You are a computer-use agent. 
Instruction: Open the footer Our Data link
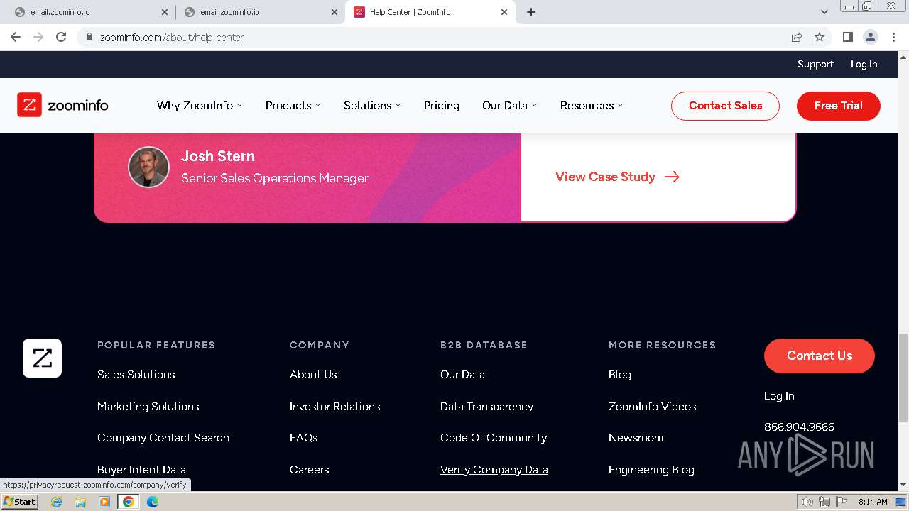tap(462, 374)
